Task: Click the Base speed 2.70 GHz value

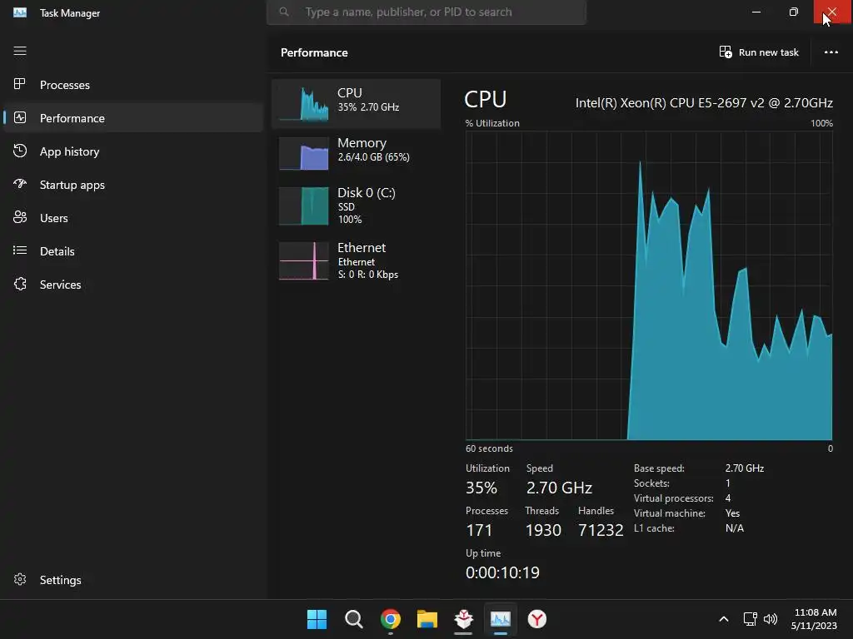Action: pos(744,468)
